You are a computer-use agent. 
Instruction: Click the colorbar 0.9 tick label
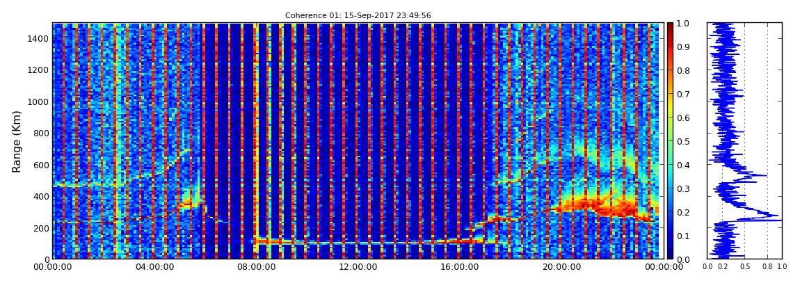coord(682,47)
